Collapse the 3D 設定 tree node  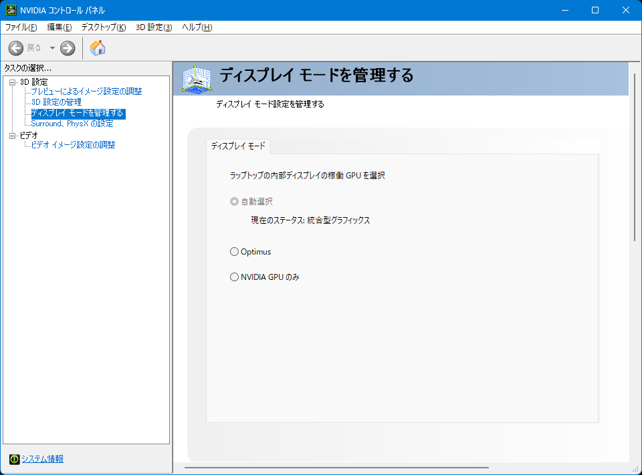(12, 82)
